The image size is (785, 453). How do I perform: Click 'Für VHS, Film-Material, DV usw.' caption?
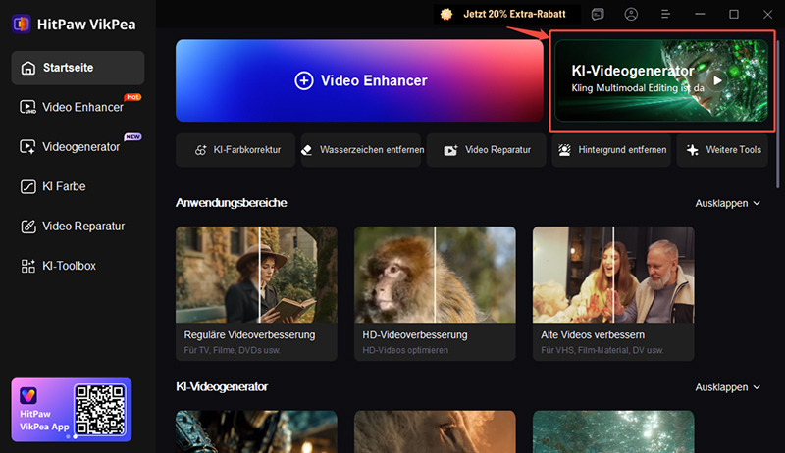pos(602,350)
